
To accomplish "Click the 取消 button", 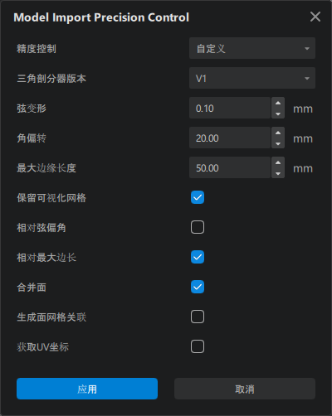I will [x=245, y=389].
